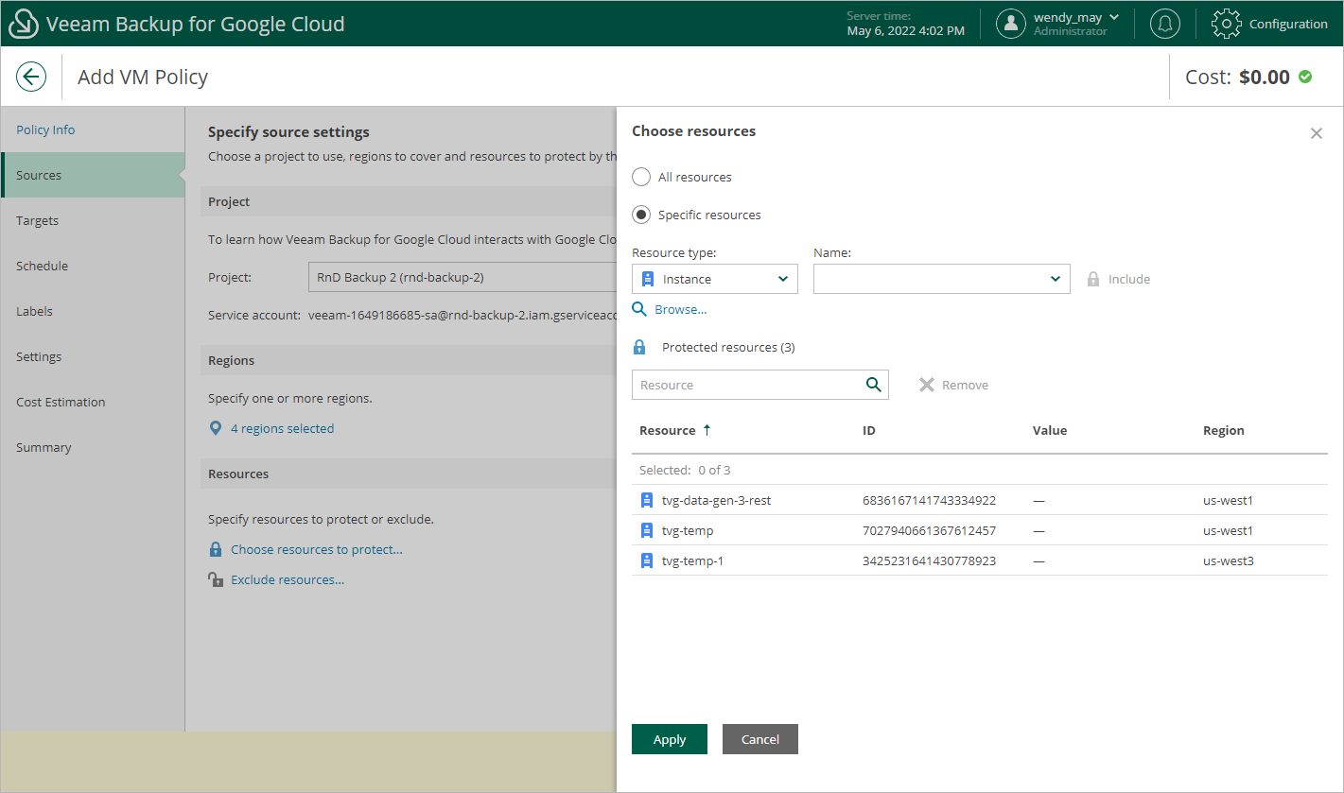
Task: Click the ascending sort arrow on Resource column
Action: pos(707,430)
